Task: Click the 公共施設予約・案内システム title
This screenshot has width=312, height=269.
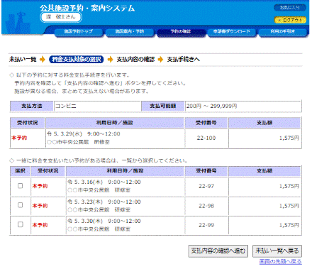Action: [87, 9]
